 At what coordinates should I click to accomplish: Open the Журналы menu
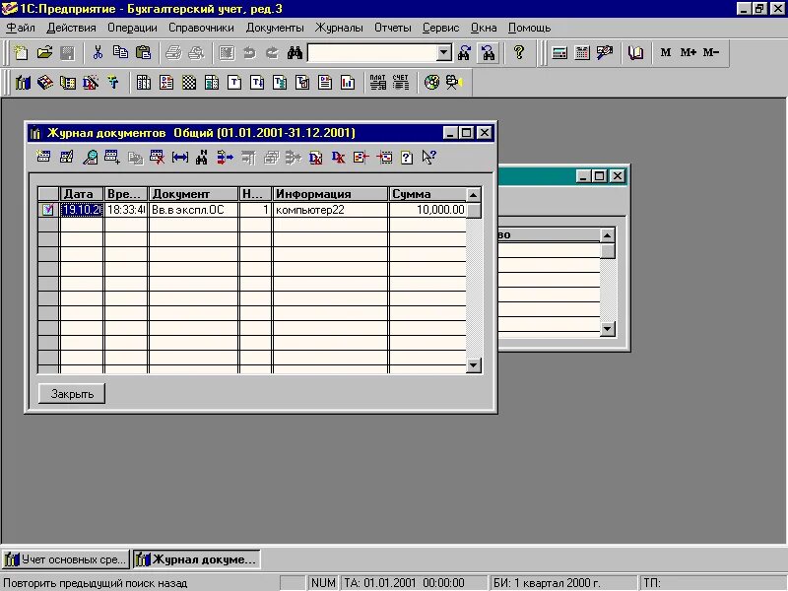point(339,28)
